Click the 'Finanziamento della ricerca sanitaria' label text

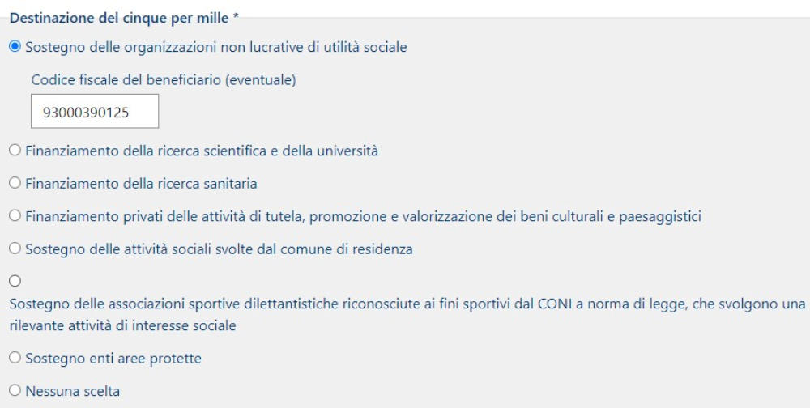141,184
